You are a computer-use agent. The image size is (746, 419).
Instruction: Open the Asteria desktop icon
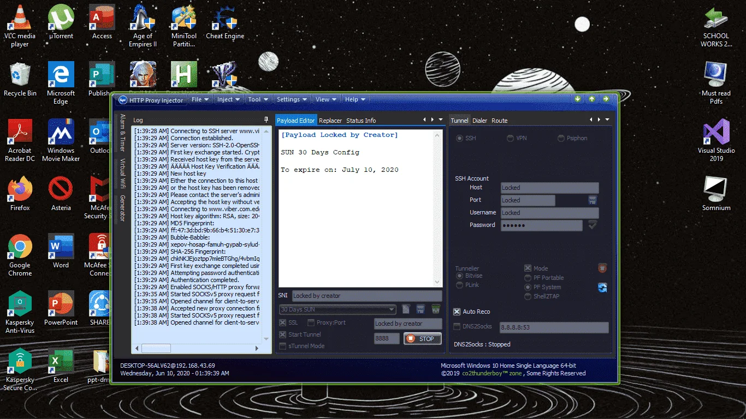pyautogui.click(x=61, y=194)
